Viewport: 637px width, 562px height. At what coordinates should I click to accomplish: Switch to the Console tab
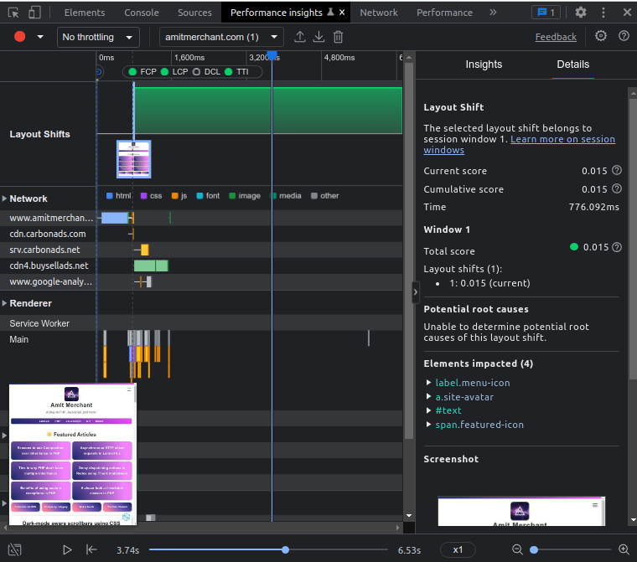click(142, 13)
